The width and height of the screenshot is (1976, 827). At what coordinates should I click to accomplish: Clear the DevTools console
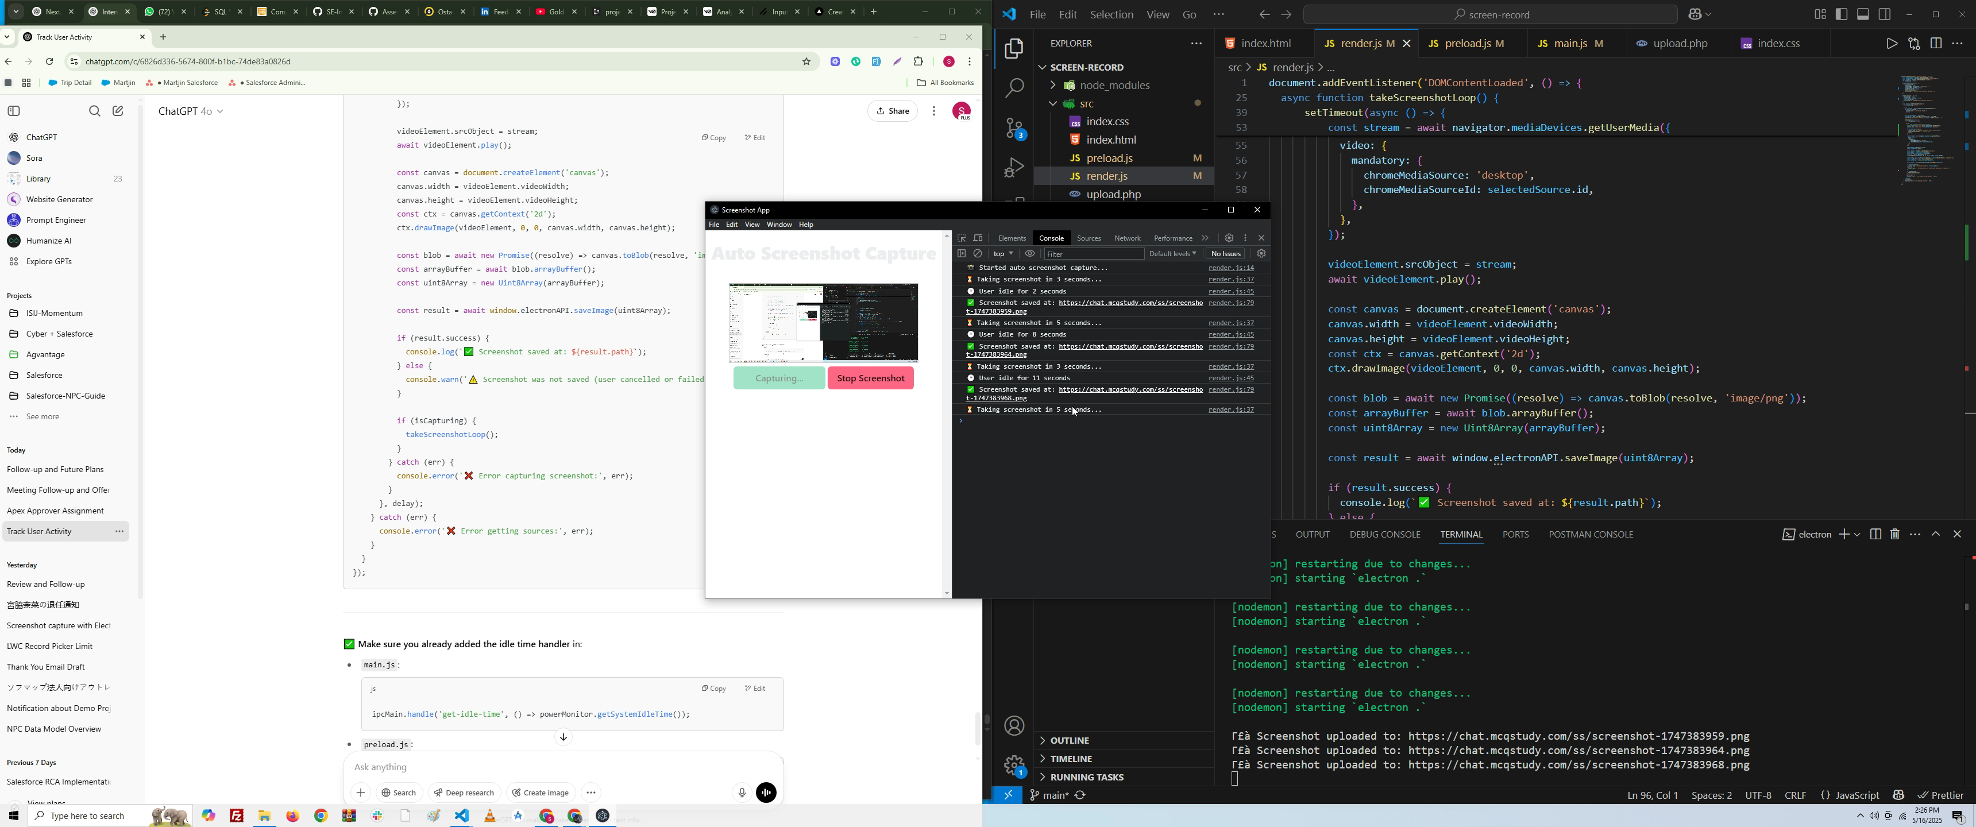[x=978, y=254]
